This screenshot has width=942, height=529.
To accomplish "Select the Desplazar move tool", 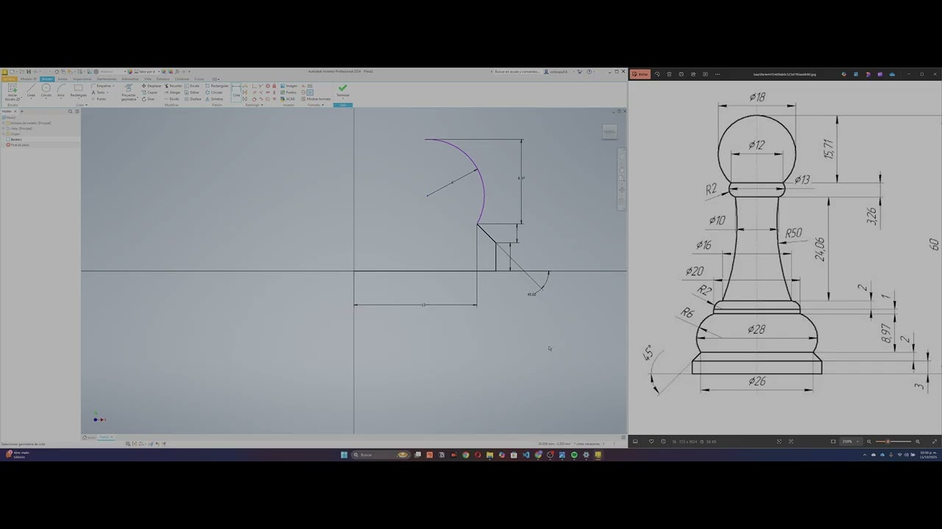I will (x=152, y=86).
